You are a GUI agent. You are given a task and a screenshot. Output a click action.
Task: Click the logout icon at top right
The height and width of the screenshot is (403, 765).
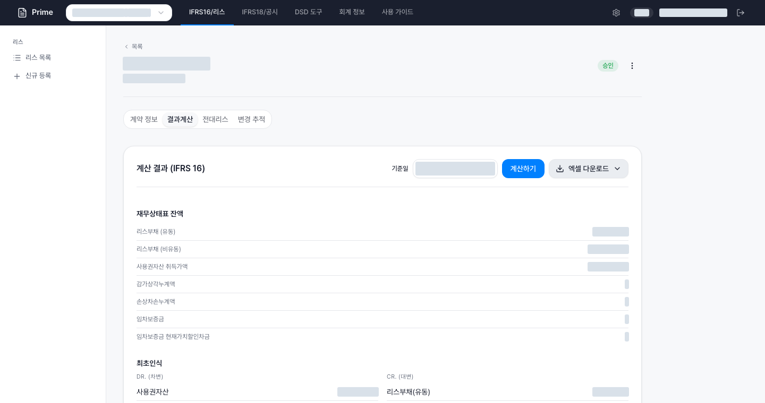741,13
